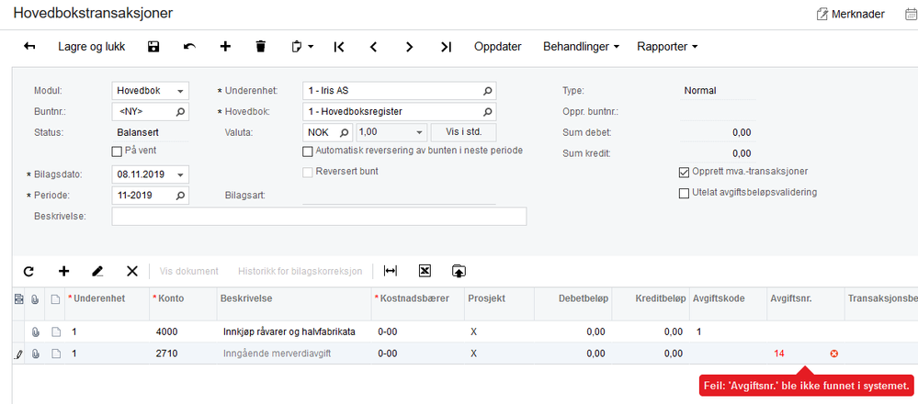Fit columns to width icon
This screenshot has width=918, height=404.
tap(390, 271)
